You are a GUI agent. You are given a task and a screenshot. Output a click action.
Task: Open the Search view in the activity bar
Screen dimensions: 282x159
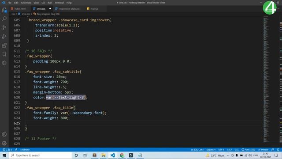click(x=4, y=19)
